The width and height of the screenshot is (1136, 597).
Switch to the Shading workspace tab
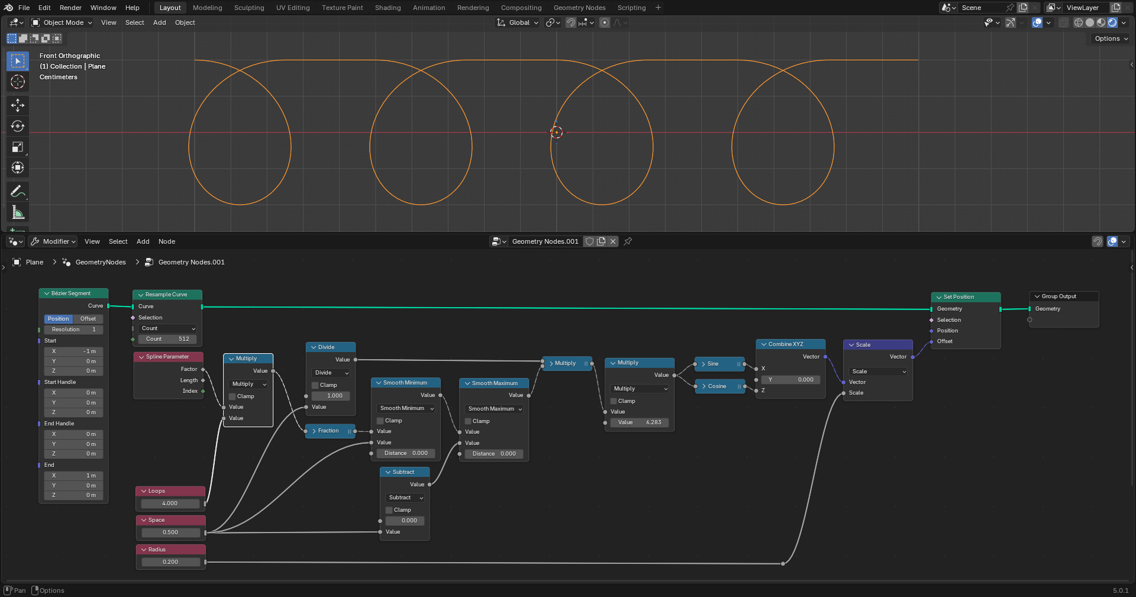coord(388,8)
